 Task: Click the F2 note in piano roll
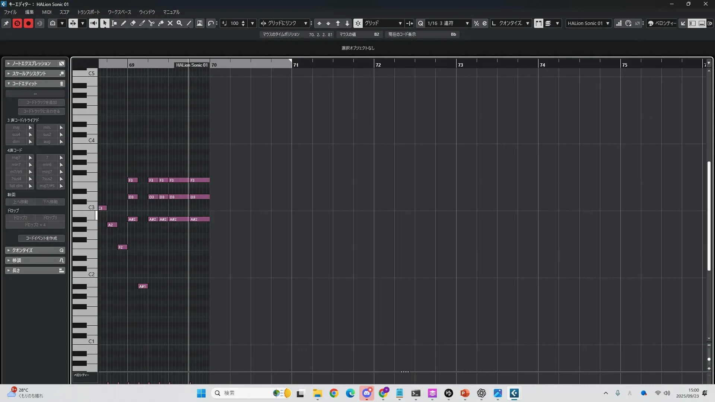point(122,247)
